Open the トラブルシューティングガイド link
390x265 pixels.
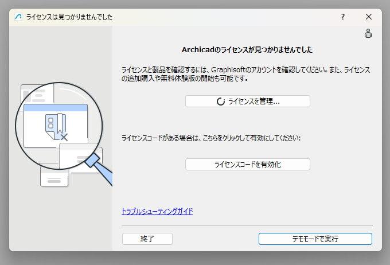[x=157, y=212]
